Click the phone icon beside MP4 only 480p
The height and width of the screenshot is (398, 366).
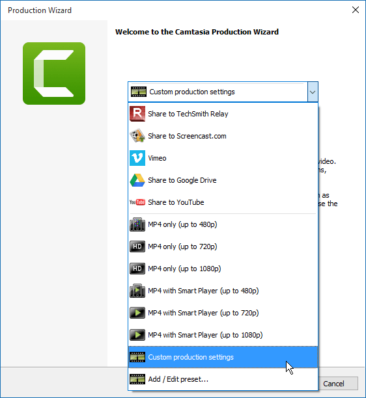click(x=137, y=224)
